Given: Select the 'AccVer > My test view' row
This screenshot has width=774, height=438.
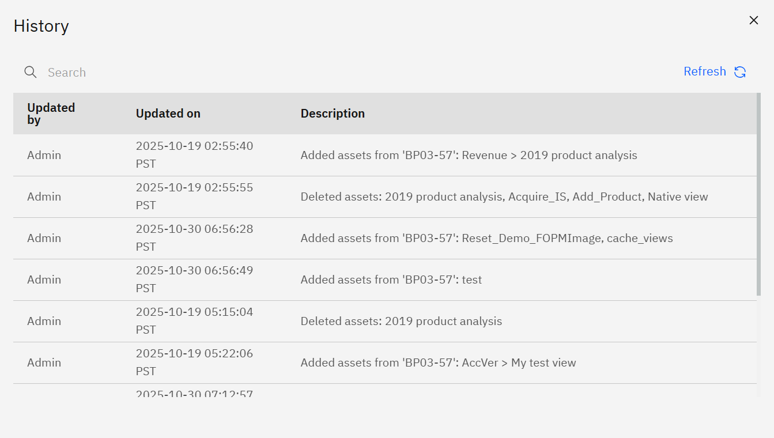Looking at the screenshot, I should pos(438,363).
